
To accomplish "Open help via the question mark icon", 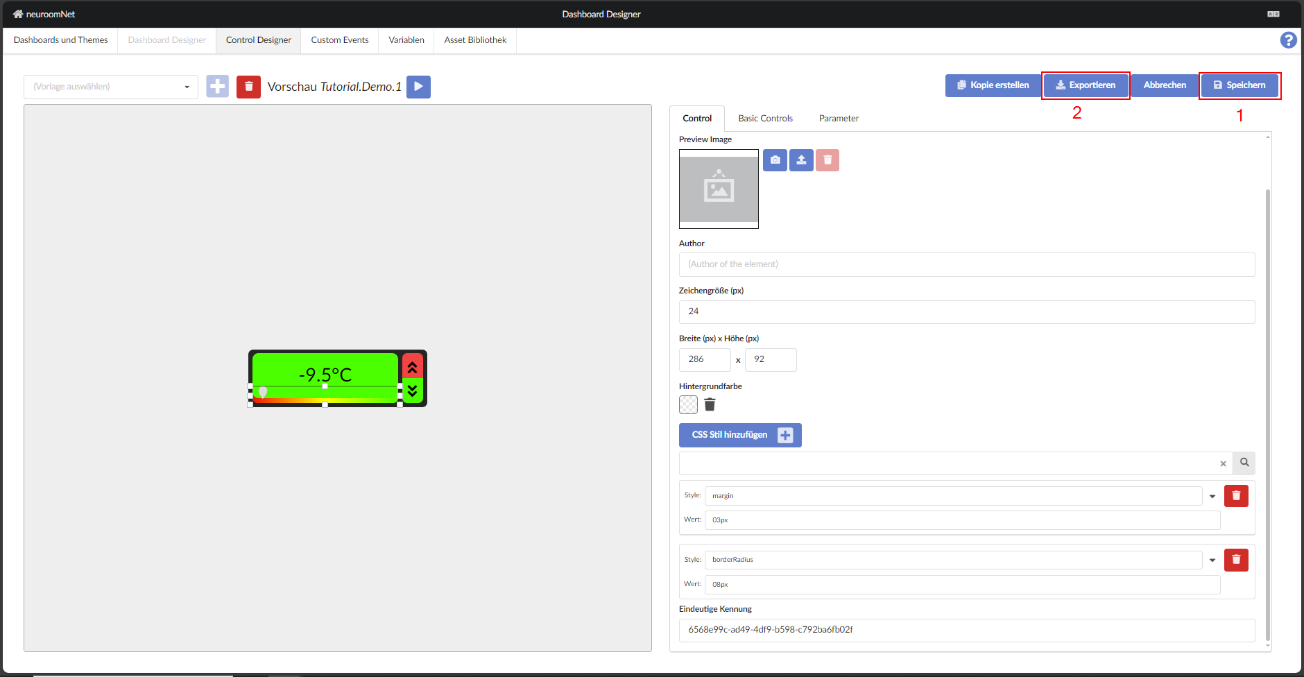I will point(1288,40).
